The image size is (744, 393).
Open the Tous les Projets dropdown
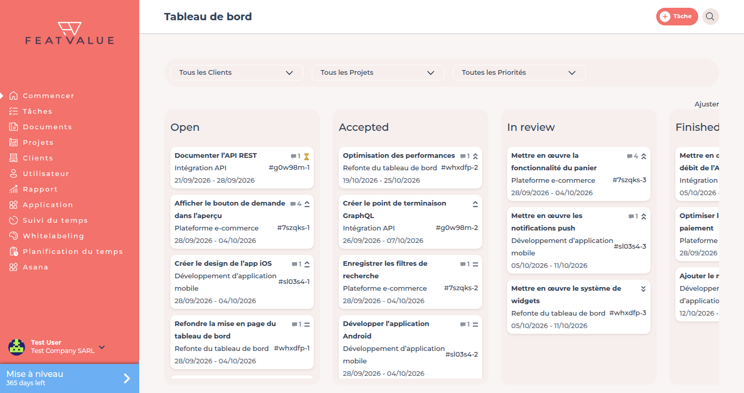tap(378, 73)
